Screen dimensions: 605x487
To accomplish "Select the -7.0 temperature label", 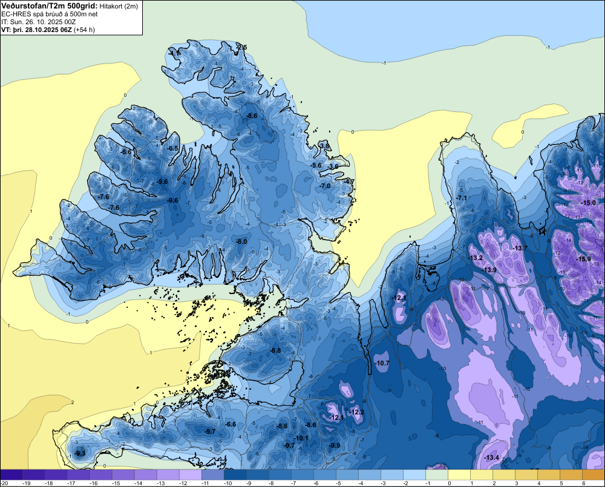I will click(x=325, y=186).
